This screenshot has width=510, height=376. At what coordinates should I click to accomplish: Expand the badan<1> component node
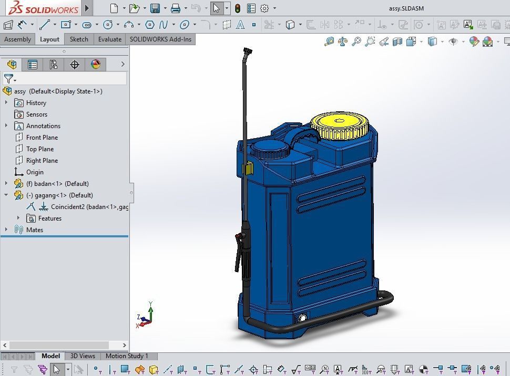point(6,183)
